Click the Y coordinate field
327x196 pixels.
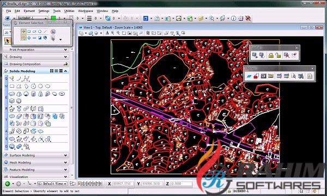coord(152,183)
